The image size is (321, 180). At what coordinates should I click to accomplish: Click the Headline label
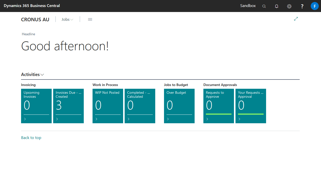[28, 34]
